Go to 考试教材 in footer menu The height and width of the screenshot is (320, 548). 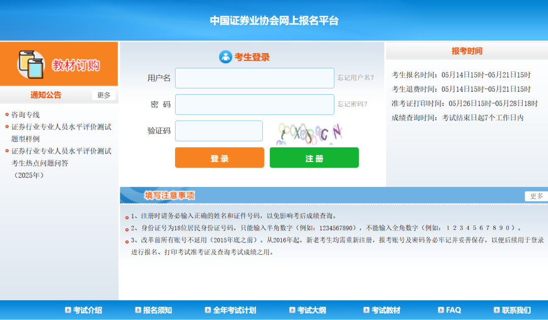click(386, 310)
